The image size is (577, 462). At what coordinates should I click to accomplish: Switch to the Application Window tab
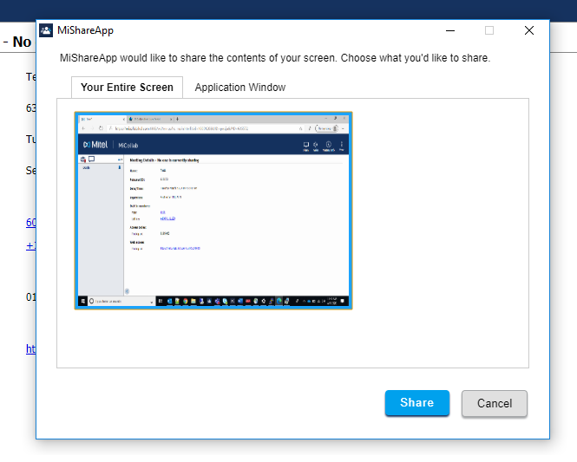coord(239,88)
